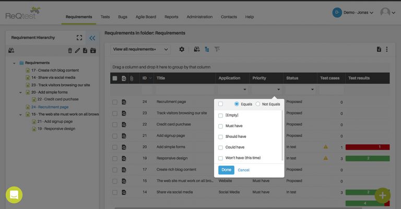Open the Contacts tab
This screenshot has height=209, width=401.
pyautogui.click(x=229, y=17)
